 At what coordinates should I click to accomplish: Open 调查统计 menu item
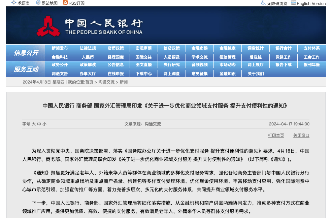(x=256, y=48)
